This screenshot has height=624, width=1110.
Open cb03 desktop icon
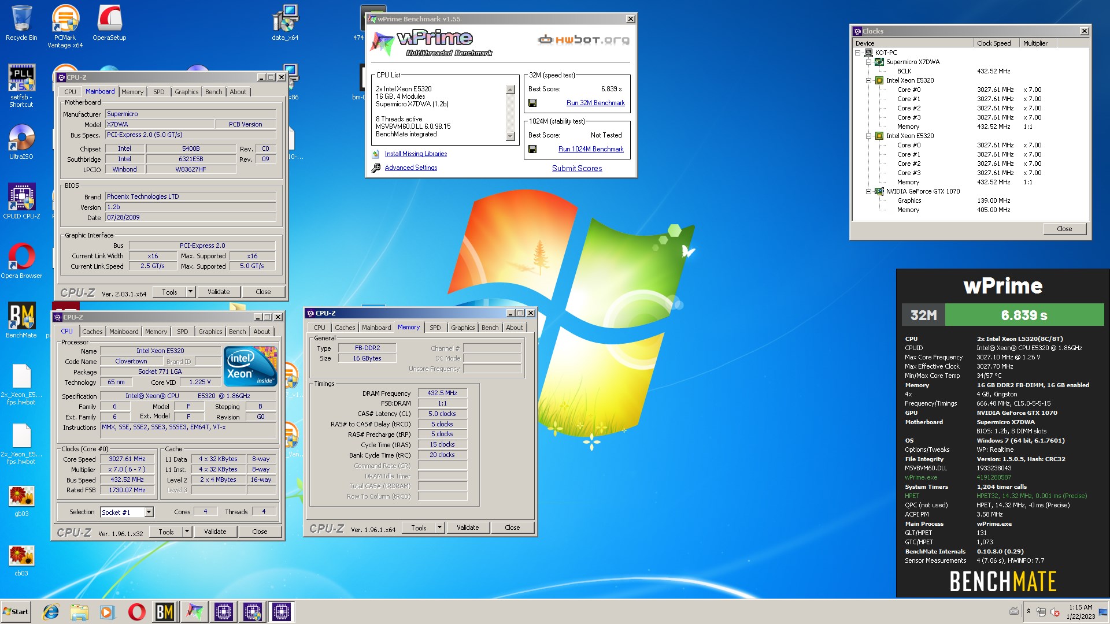(21, 560)
